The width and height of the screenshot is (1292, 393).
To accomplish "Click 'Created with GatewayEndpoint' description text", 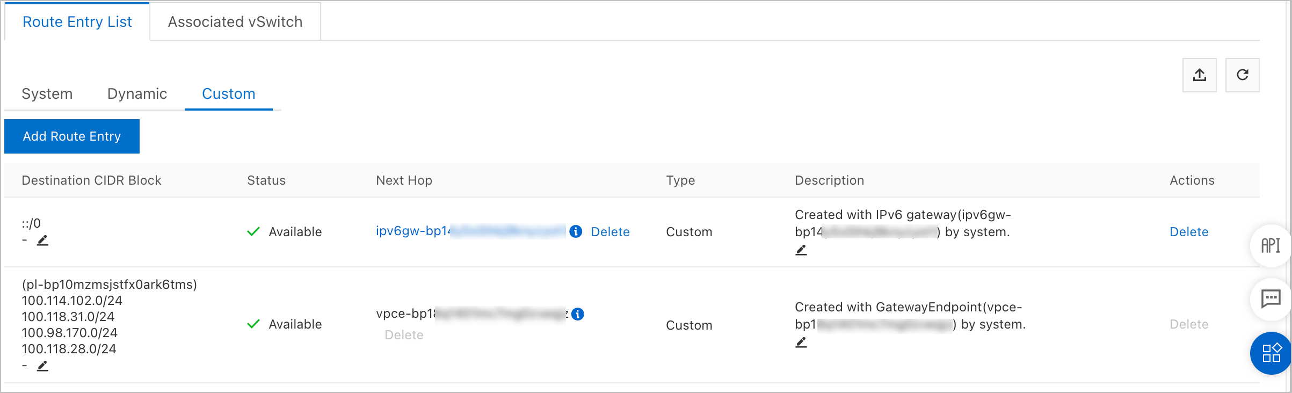I will (x=910, y=316).
